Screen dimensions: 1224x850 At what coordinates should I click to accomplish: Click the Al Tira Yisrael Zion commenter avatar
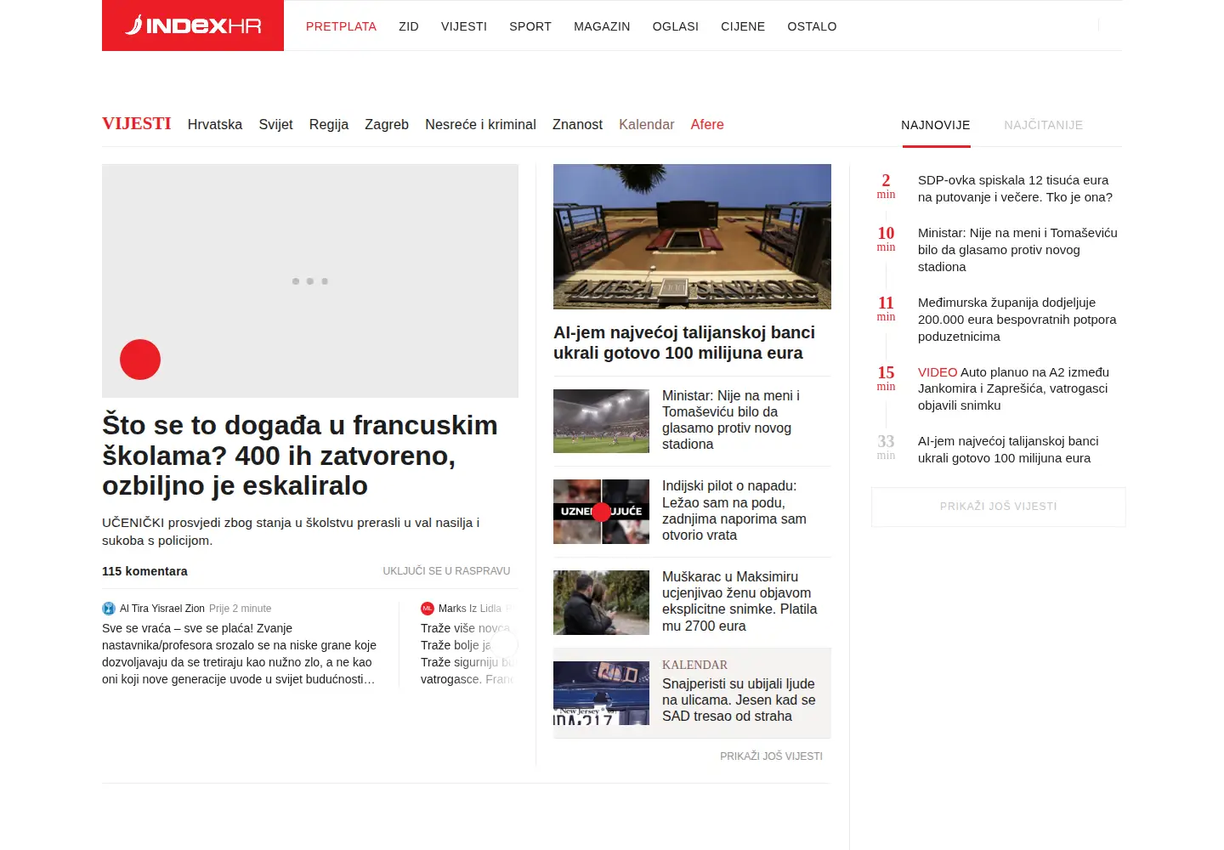pos(109,609)
